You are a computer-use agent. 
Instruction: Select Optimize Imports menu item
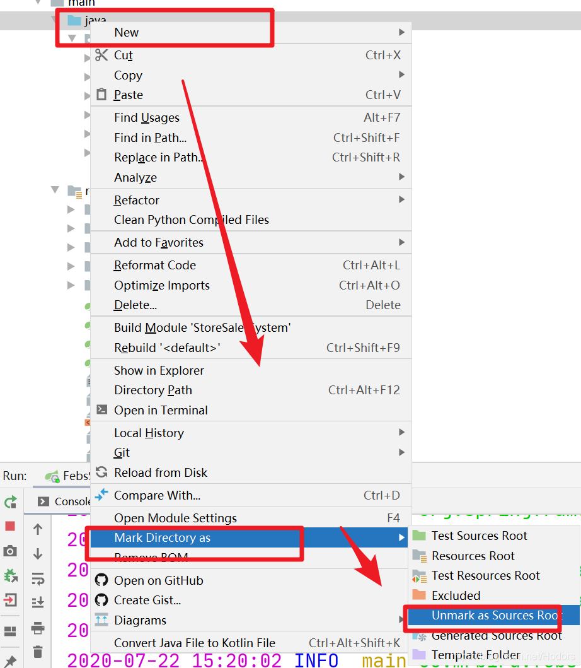251,285
